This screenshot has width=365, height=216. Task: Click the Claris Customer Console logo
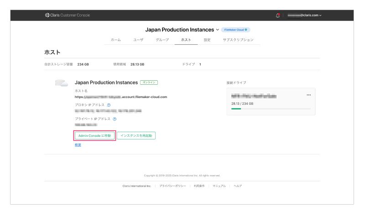click(x=68, y=15)
